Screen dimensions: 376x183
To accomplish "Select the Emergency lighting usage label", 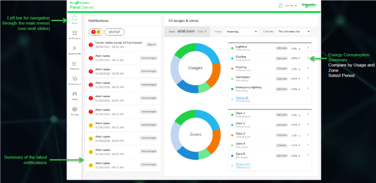I will (x=248, y=87).
